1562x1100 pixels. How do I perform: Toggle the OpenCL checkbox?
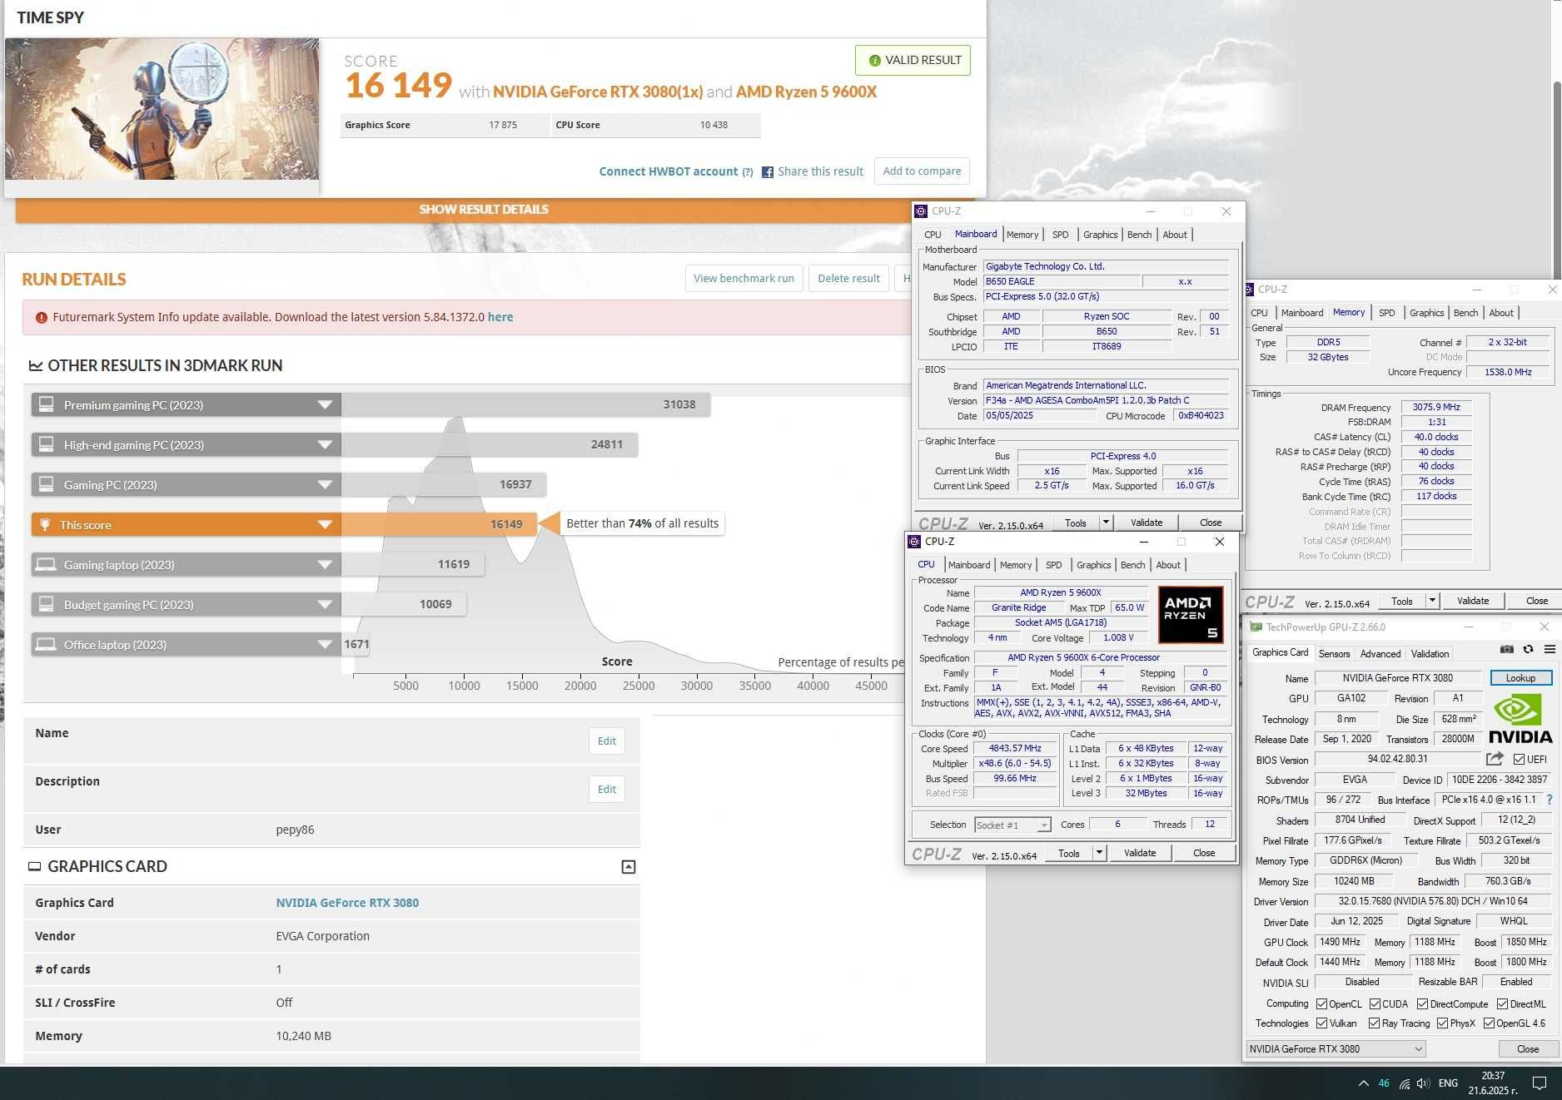coord(1321,1003)
